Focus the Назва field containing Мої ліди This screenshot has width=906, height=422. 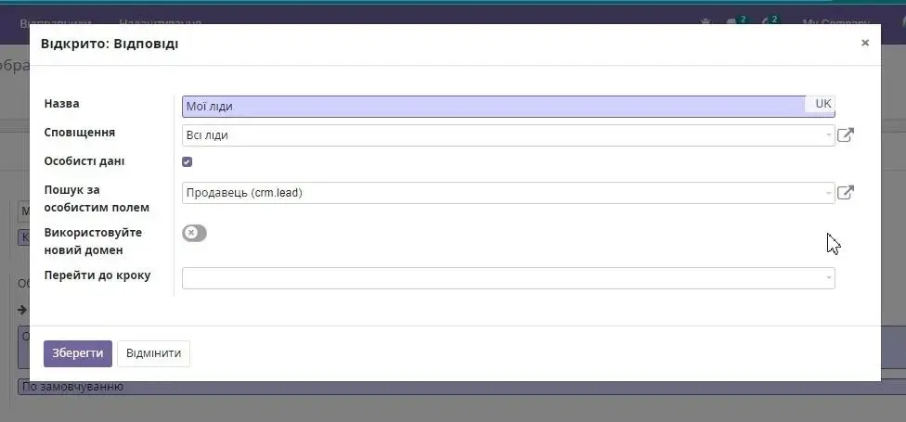point(492,107)
